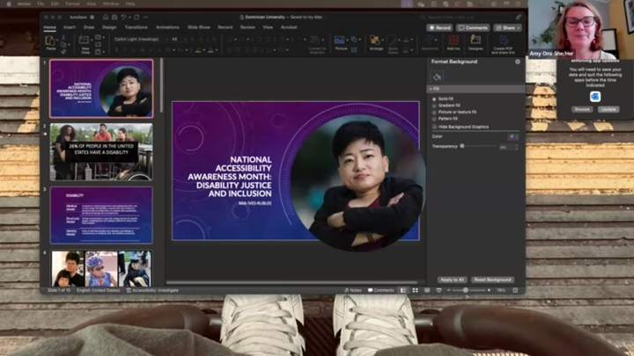Image resolution: width=634 pixels, height=356 pixels.
Task: Switch to Slide Sorter grid view icon
Action: (x=415, y=290)
